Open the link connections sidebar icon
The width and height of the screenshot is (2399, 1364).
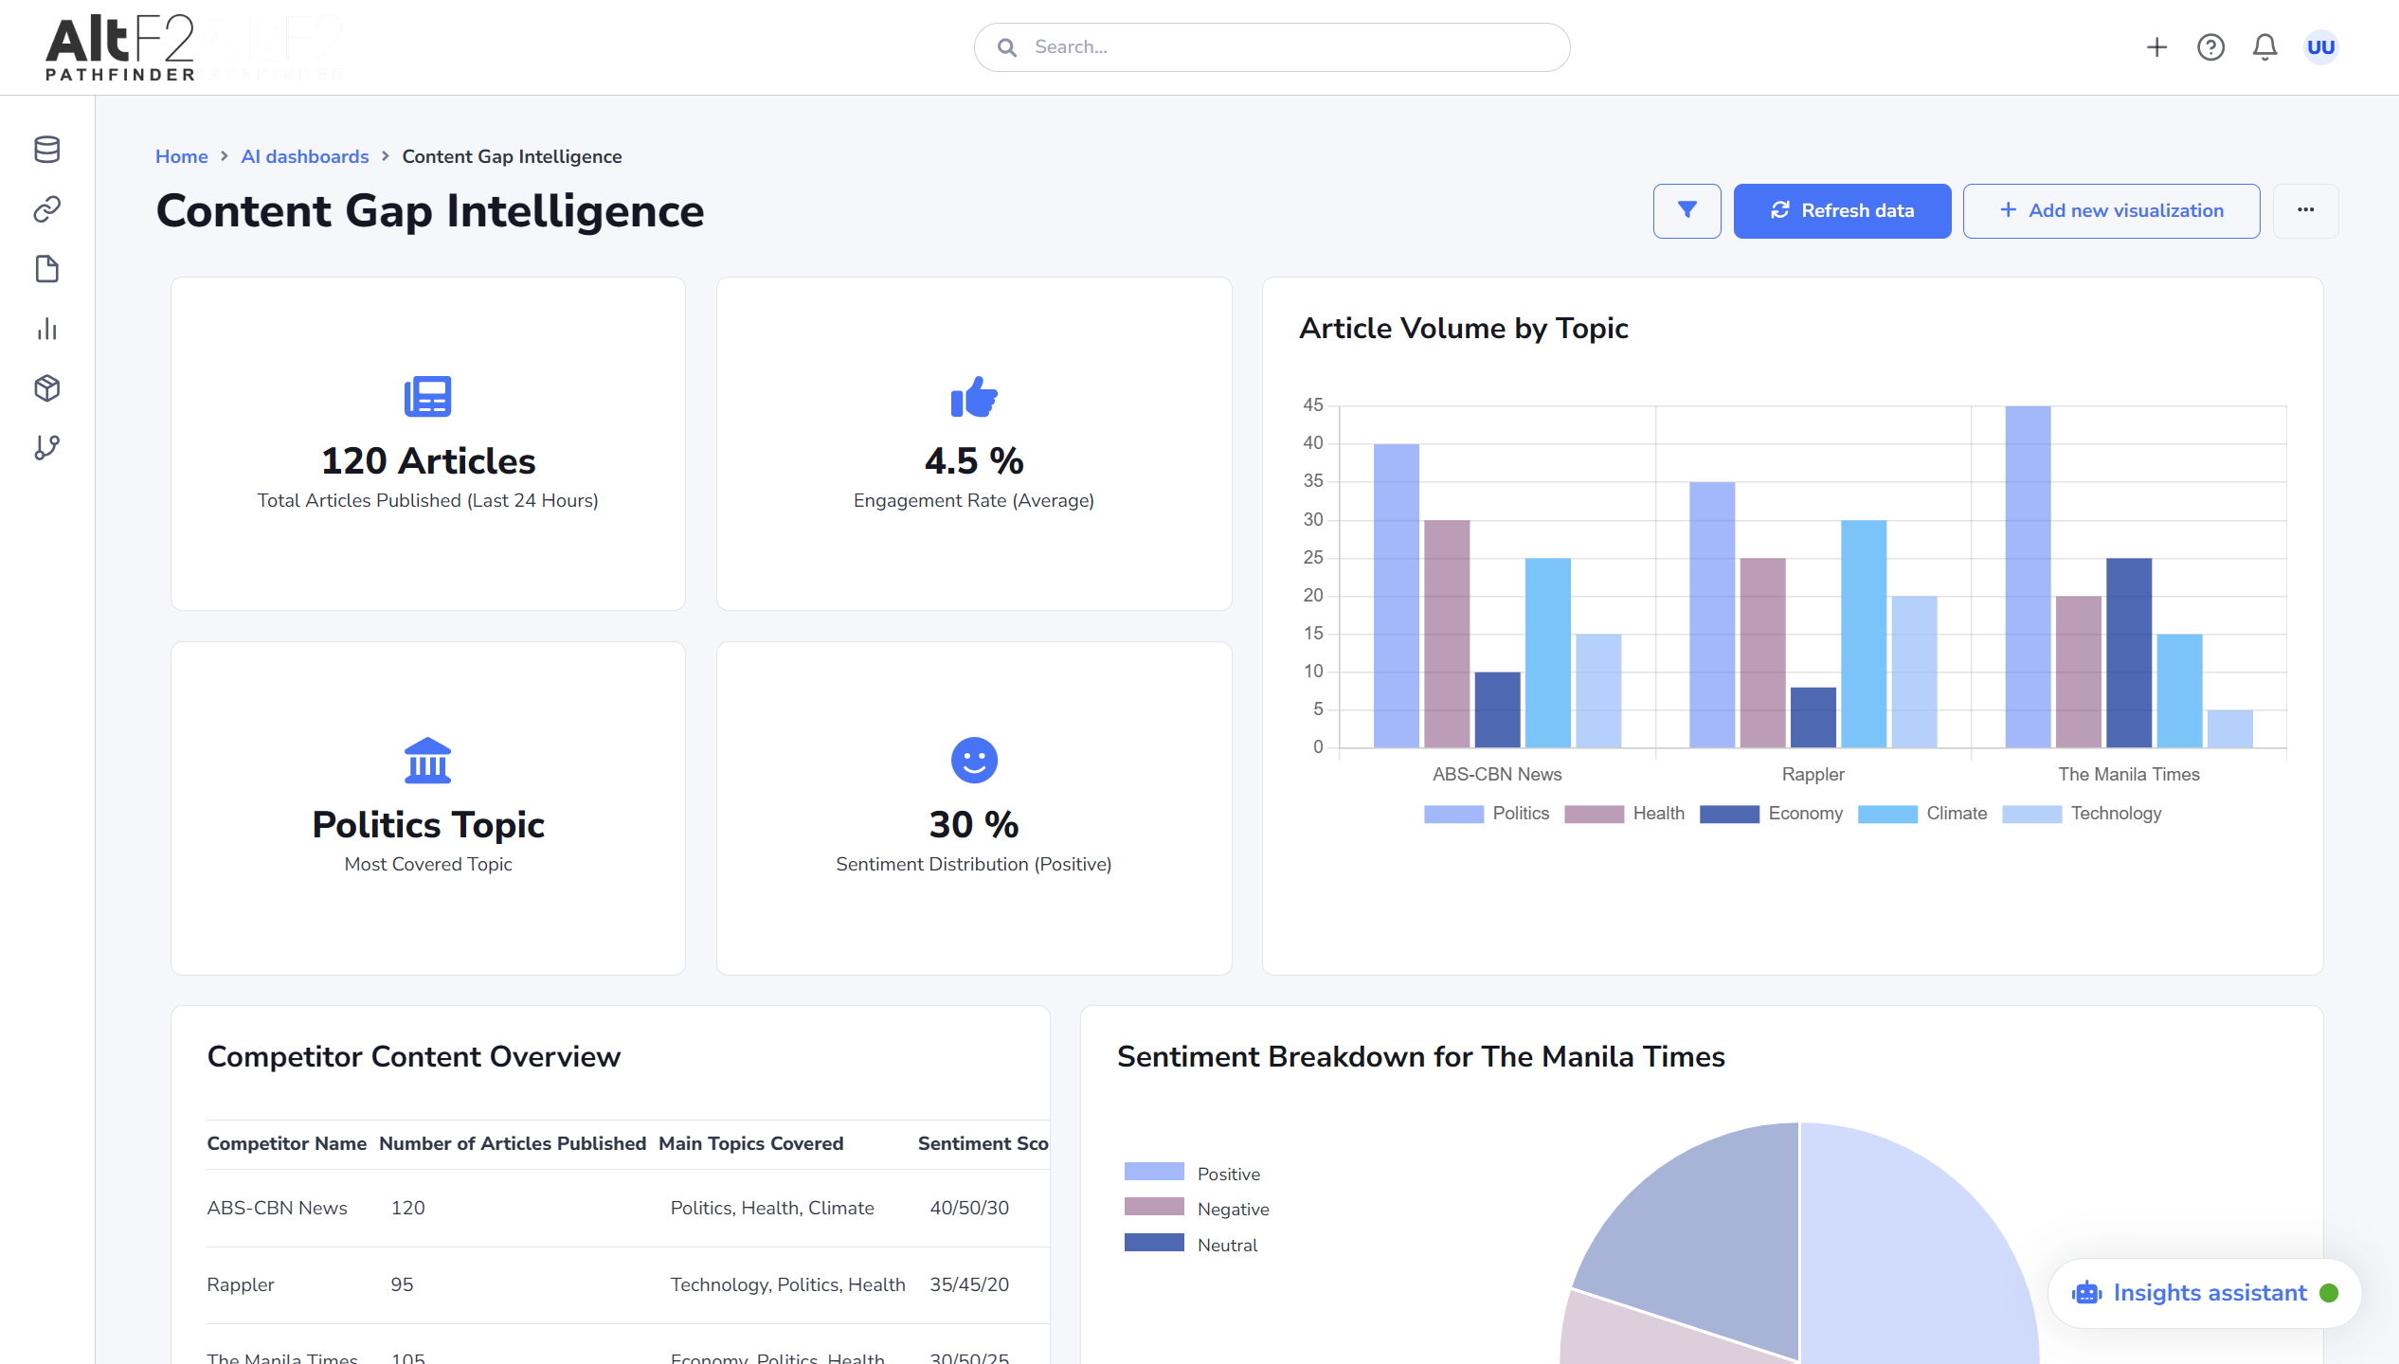pos(47,209)
